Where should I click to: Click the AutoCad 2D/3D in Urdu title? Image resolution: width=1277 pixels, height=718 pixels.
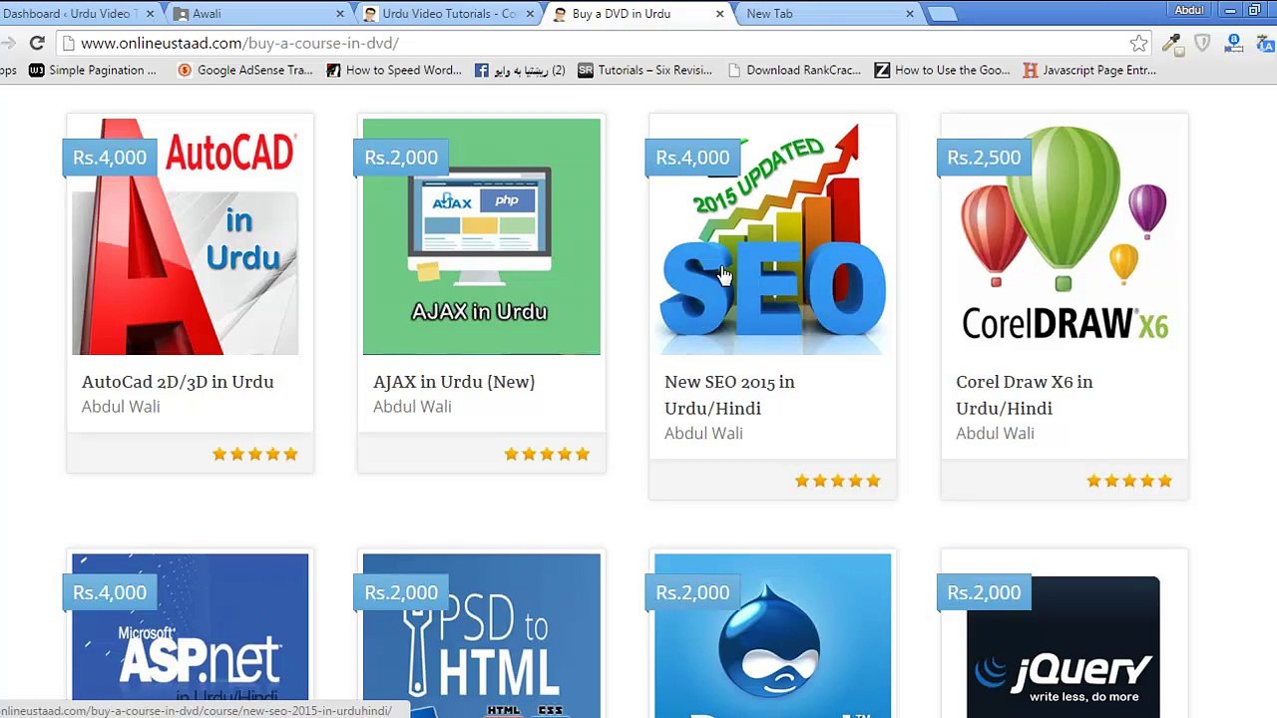click(x=178, y=382)
